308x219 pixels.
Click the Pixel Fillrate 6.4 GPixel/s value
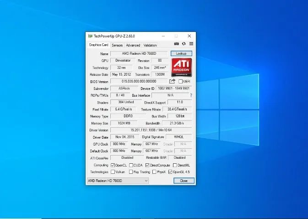124,109
